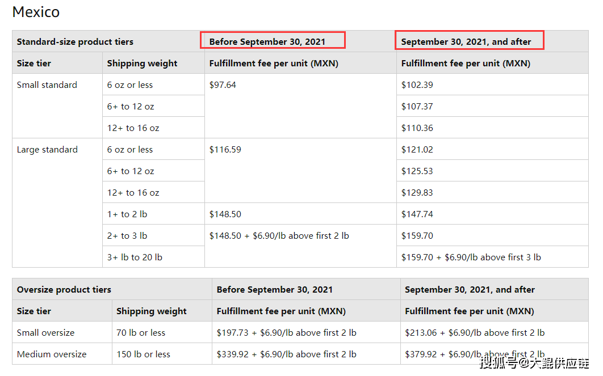This screenshot has height=376, width=603.
Task: Select the $129.83 fee value
Action: (417, 192)
